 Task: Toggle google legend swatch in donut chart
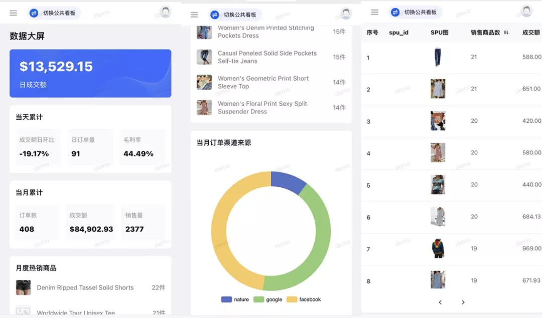258,299
